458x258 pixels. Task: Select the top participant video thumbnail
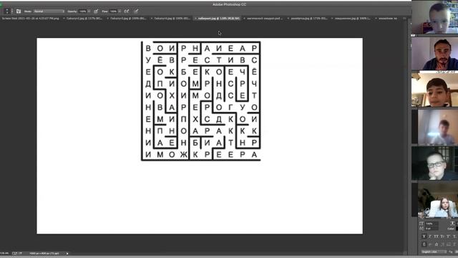tap(434, 17)
